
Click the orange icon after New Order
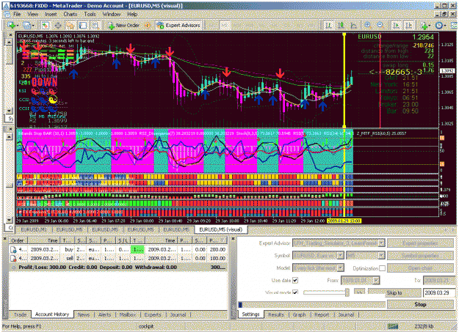[148, 26]
